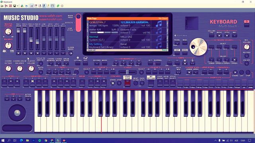This screenshot has height=143, width=255.
Task: Switch the MAIN PAGE / EFFECTS / LIVE STYLE selector
Action: [x=78, y=23]
